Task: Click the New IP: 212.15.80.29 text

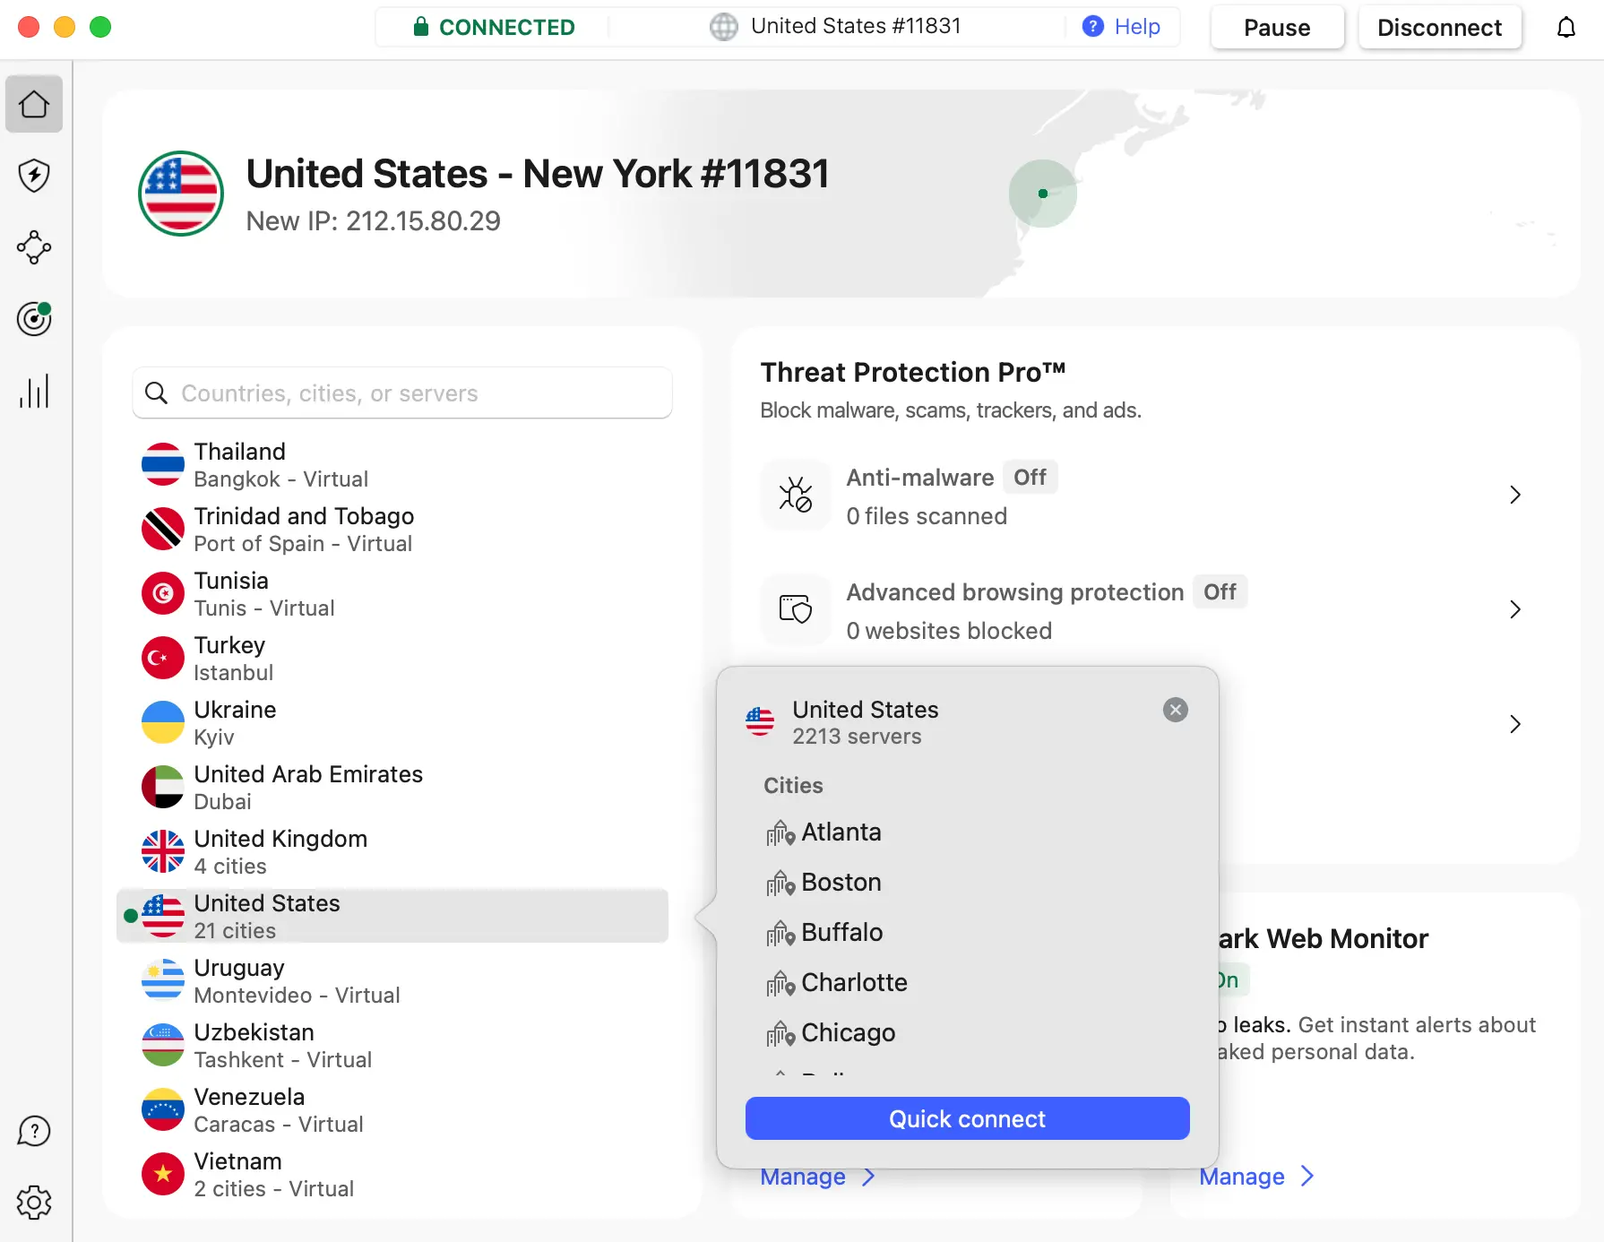Action: coord(373,221)
